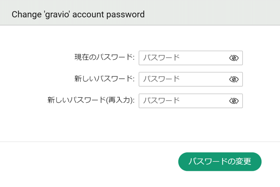The height and width of the screenshot is (187, 280).
Task: Click the パスワードの変更 button
Action: [220, 162]
